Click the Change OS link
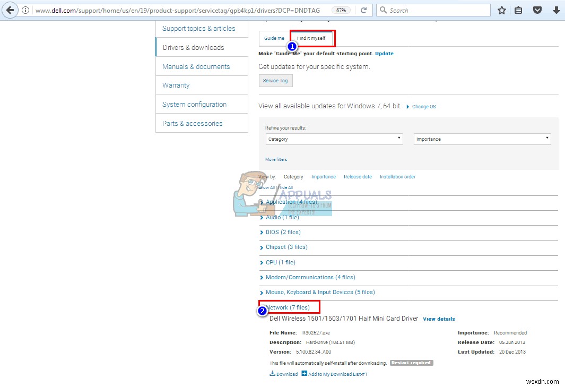Screen dimensions: 565x387 click(x=424, y=107)
